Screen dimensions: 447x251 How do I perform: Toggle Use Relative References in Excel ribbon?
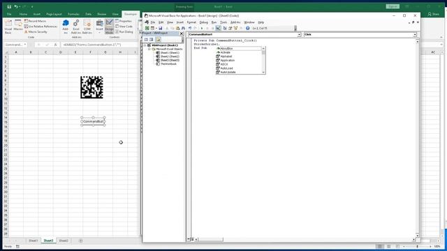click(41, 26)
